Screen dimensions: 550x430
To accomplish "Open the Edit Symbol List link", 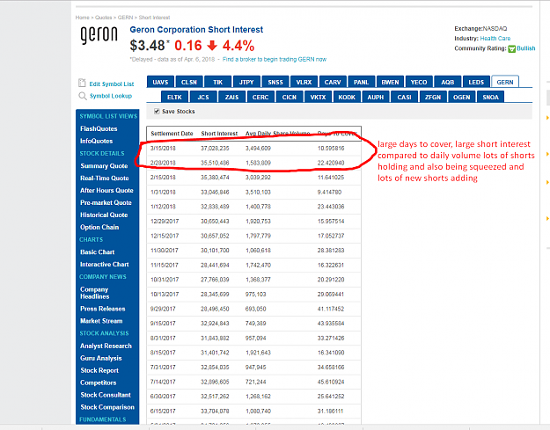I will coord(112,84).
